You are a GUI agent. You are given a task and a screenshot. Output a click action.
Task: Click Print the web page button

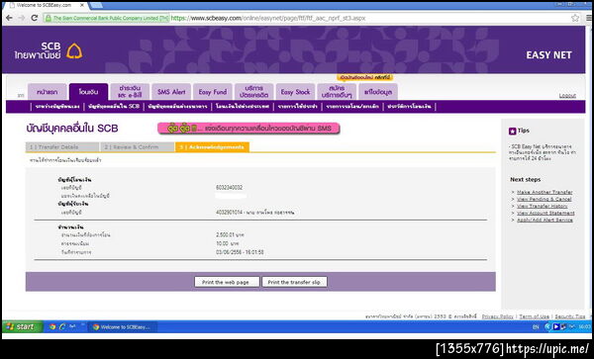[227, 282]
